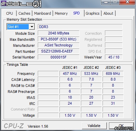
Task: Click the 0000015F serial number value
Action: (58, 57)
